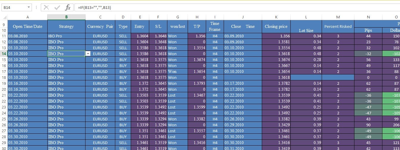The height and width of the screenshot is (150, 400).
Task: Select row 11 header
Action: pos(4,36)
